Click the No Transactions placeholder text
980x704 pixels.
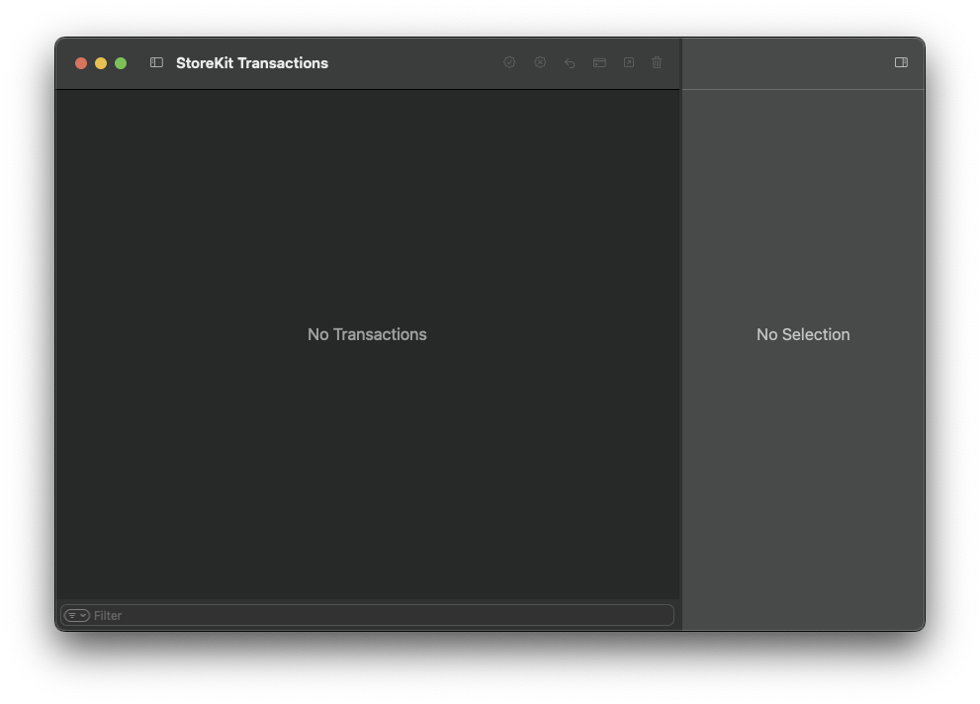[367, 334]
